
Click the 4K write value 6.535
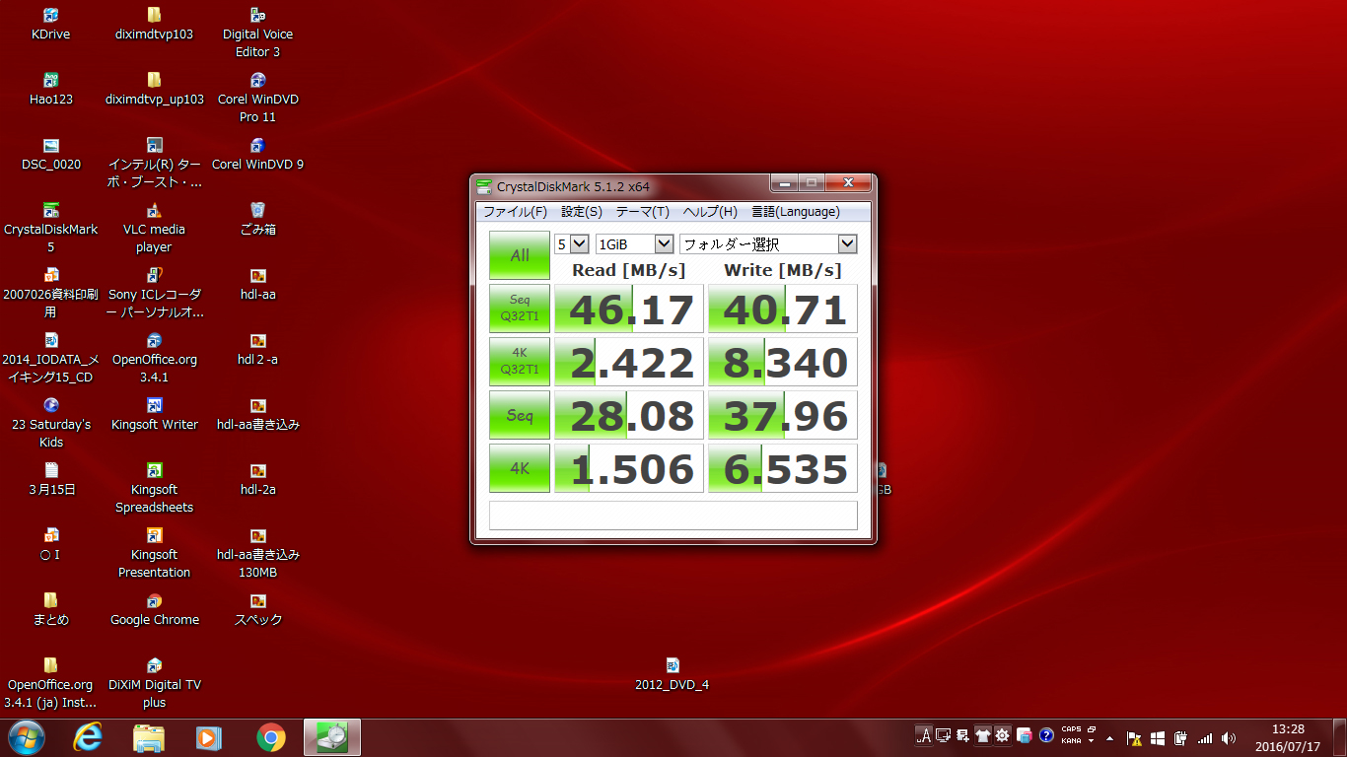pyautogui.click(x=783, y=468)
